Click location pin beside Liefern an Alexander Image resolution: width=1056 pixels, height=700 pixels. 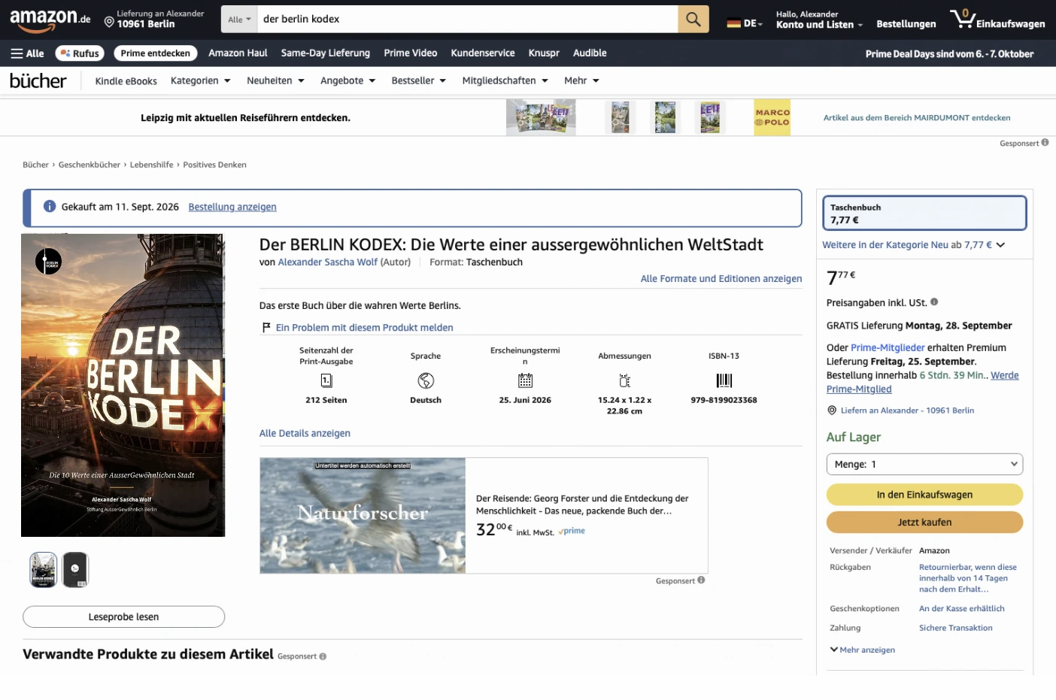click(x=832, y=411)
